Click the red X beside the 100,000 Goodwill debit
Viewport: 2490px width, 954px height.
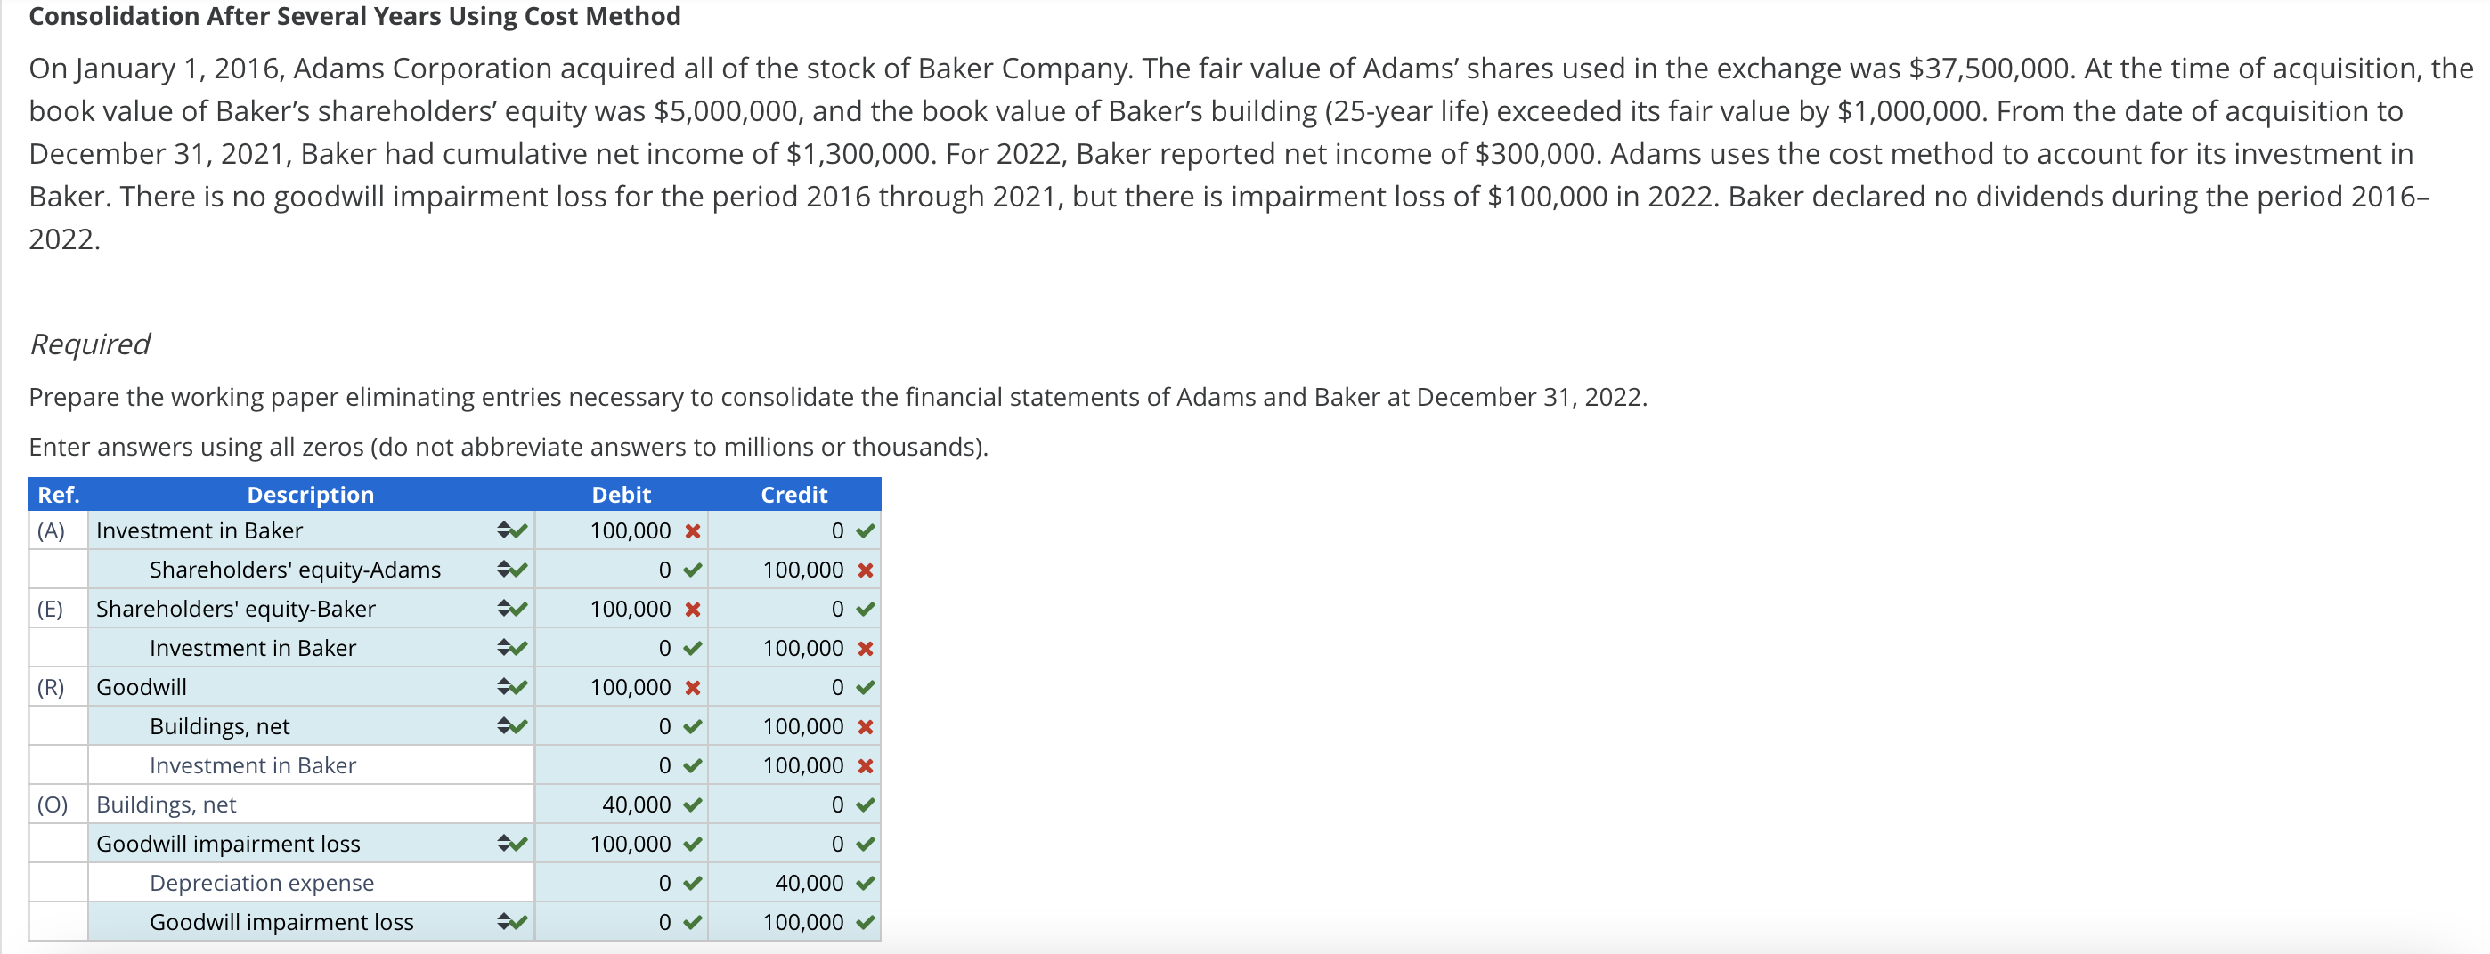689,686
